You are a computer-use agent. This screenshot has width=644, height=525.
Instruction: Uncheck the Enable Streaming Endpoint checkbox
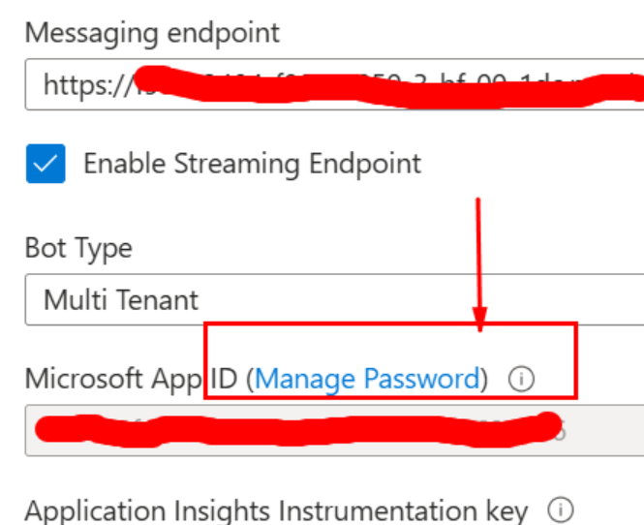point(46,164)
